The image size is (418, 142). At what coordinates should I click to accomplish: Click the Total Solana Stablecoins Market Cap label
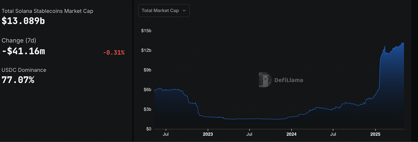coord(47,11)
